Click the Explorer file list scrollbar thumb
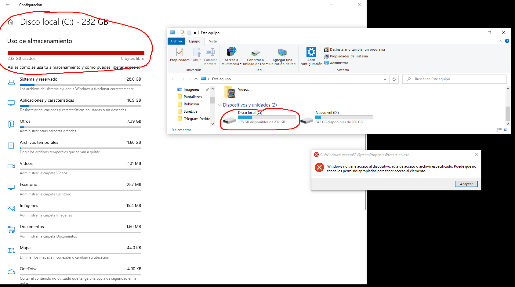This screenshot has width=515, height=287. 508,114
